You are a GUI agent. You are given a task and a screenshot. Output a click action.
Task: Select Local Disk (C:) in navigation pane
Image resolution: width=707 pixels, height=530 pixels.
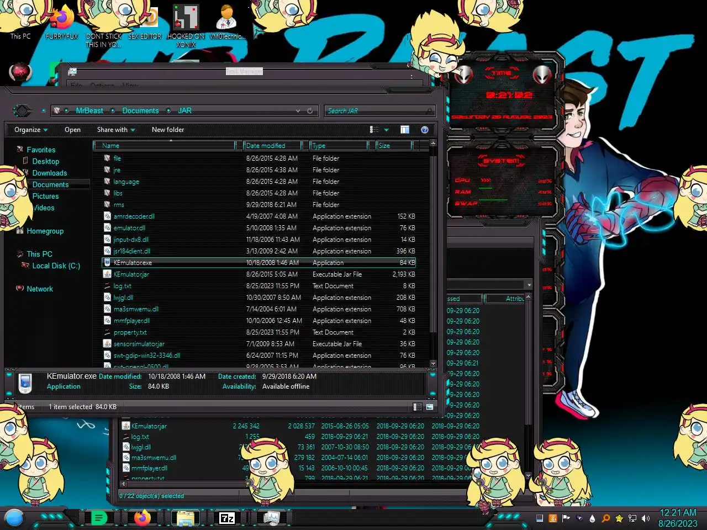point(56,266)
